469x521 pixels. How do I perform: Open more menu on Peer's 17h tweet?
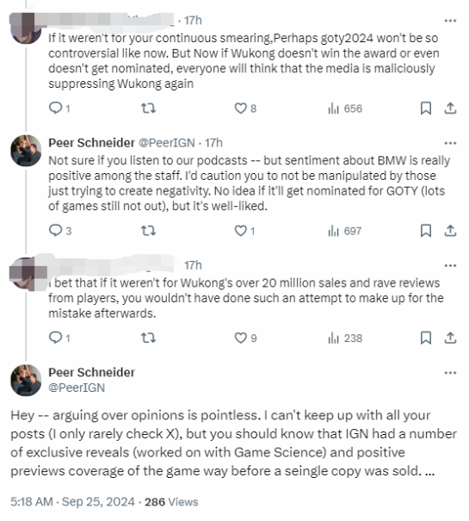click(x=450, y=143)
